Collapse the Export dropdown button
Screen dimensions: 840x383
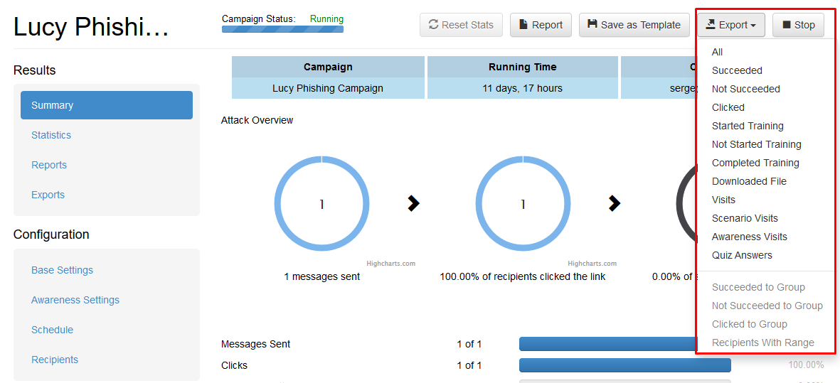(x=730, y=25)
